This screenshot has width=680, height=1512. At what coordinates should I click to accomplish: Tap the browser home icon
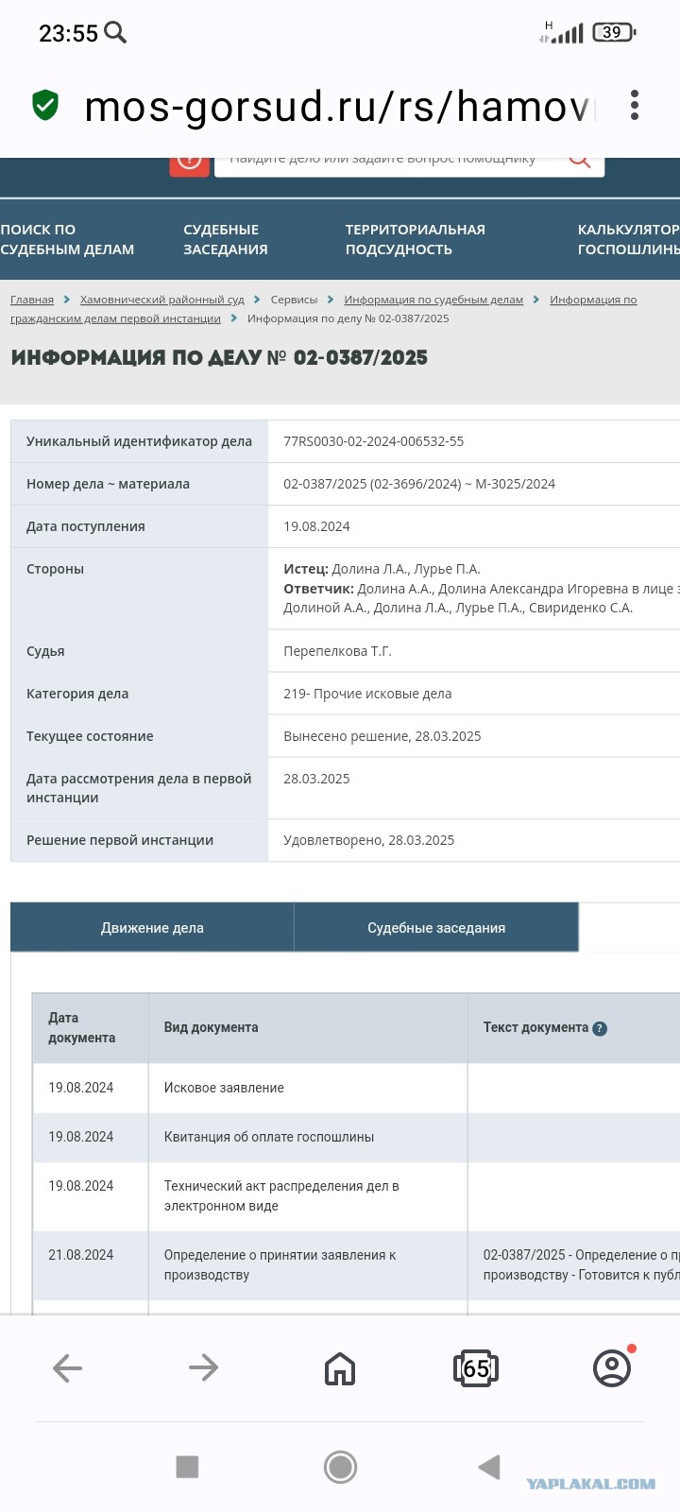(340, 1367)
